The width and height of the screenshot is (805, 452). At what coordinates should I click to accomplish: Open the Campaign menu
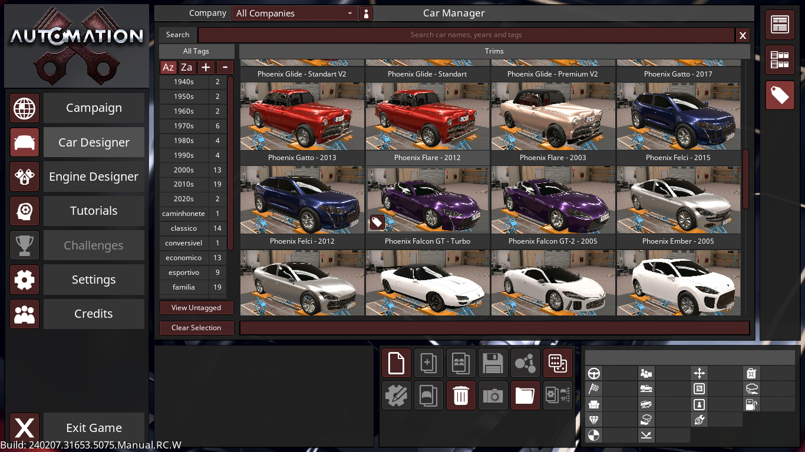[x=94, y=108]
